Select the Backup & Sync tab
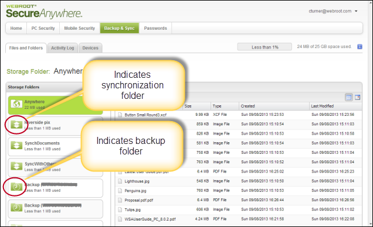 click(x=120, y=28)
